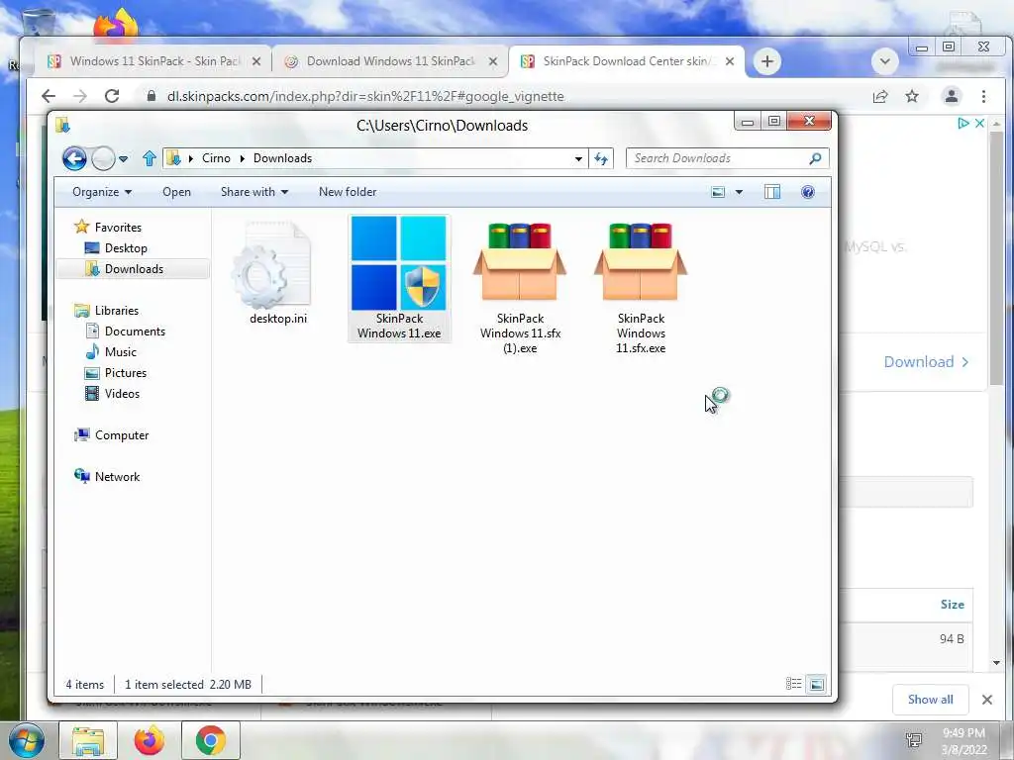
Task: Open Chrome three-dot menu
Action: [983, 96]
